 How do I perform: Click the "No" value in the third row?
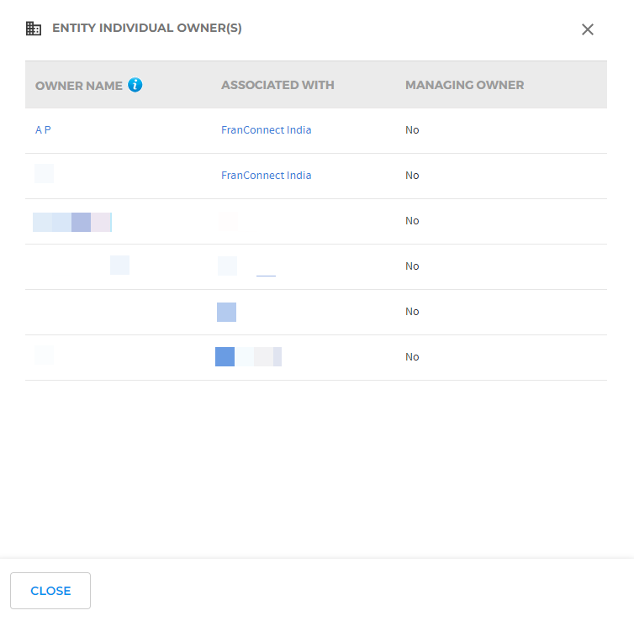click(x=412, y=221)
